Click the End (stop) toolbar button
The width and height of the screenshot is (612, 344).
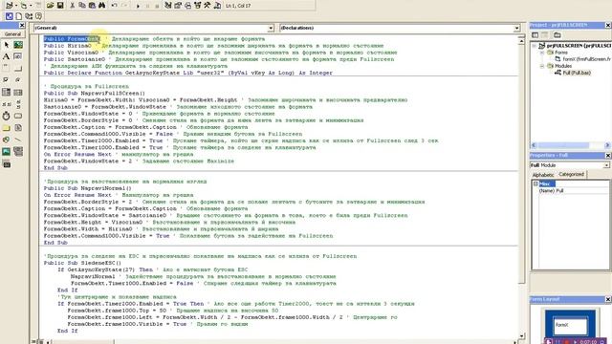[157, 6]
